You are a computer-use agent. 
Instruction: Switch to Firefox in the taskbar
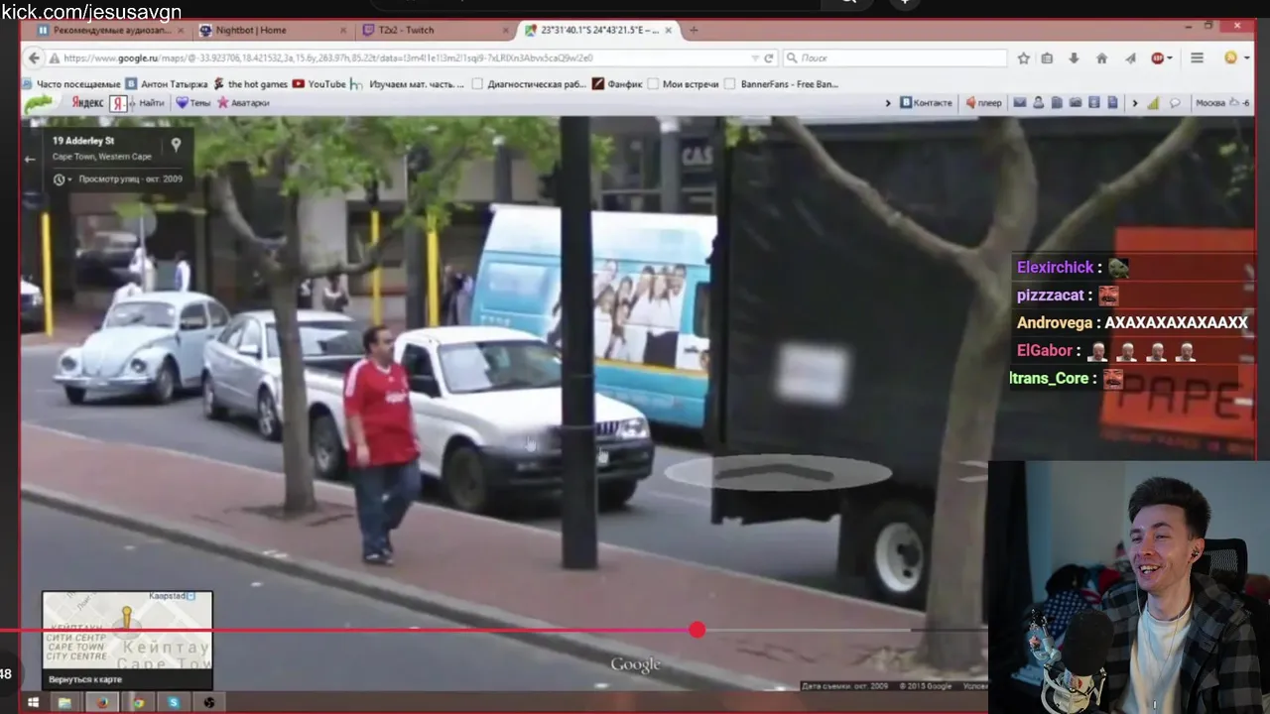pyautogui.click(x=101, y=703)
